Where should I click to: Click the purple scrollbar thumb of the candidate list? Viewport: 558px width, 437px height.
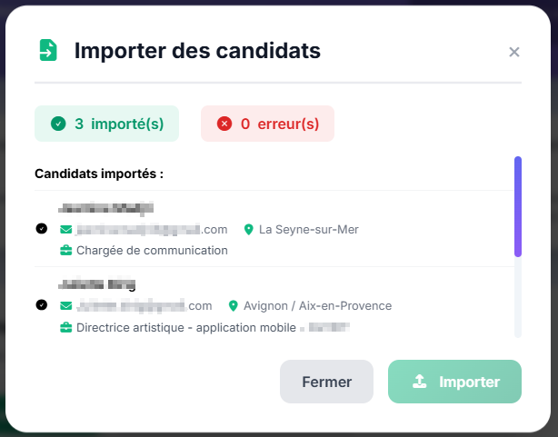[518, 206]
